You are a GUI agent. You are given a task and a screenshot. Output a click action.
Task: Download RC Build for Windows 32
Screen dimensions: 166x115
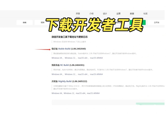(70, 74)
